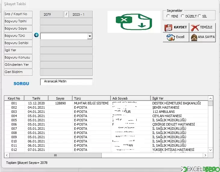The width and height of the screenshot is (220, 172).
Task: Go to ANA SAYFA home page
Action: [202, 37]
